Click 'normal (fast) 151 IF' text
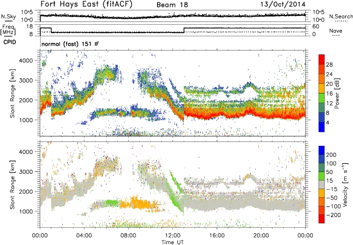 click(x=70, y=44)
